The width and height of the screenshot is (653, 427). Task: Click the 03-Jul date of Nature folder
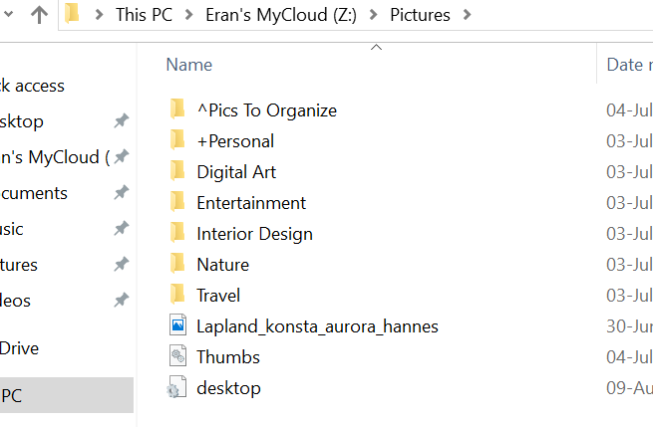point(629,265)
